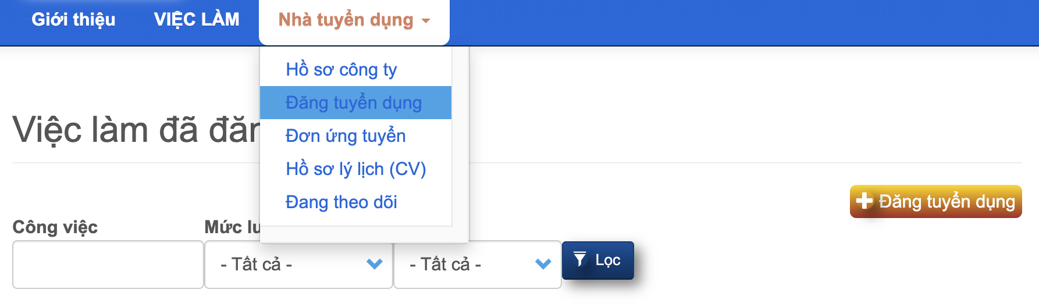The width and height of the screenshot is (1039, 307).
Task: Click the chevron on the Mức lương dropdown
Action: 375,264
